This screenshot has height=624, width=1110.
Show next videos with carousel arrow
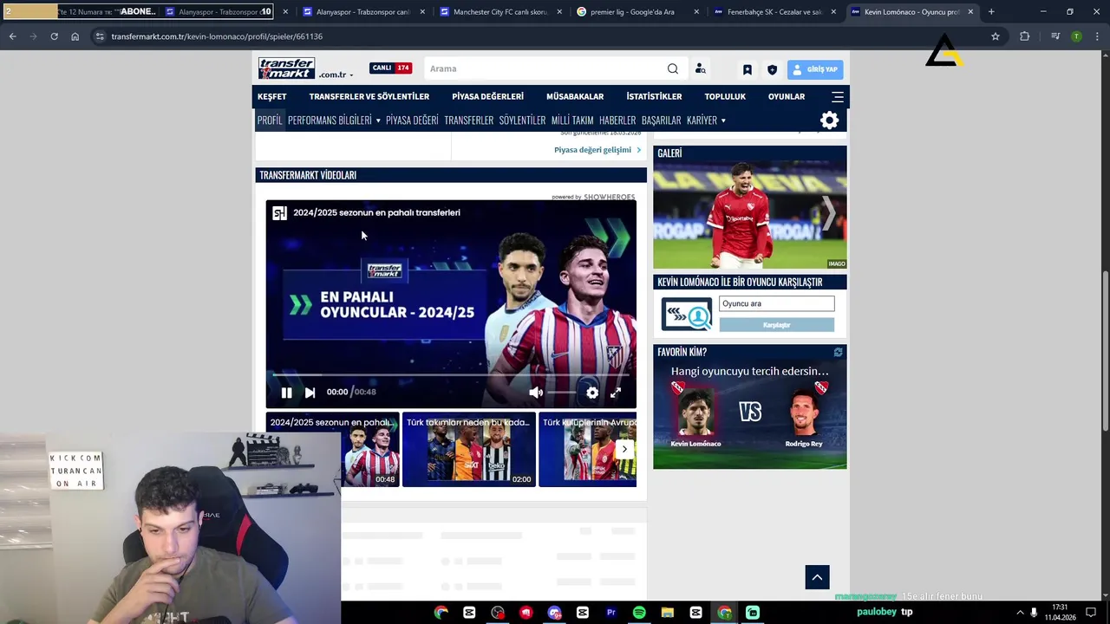tap(624, 449)
